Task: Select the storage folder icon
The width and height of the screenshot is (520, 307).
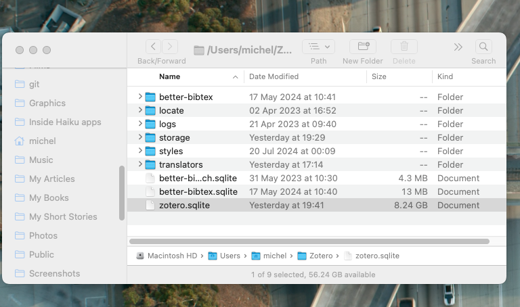Action: [x=150, y=138]
